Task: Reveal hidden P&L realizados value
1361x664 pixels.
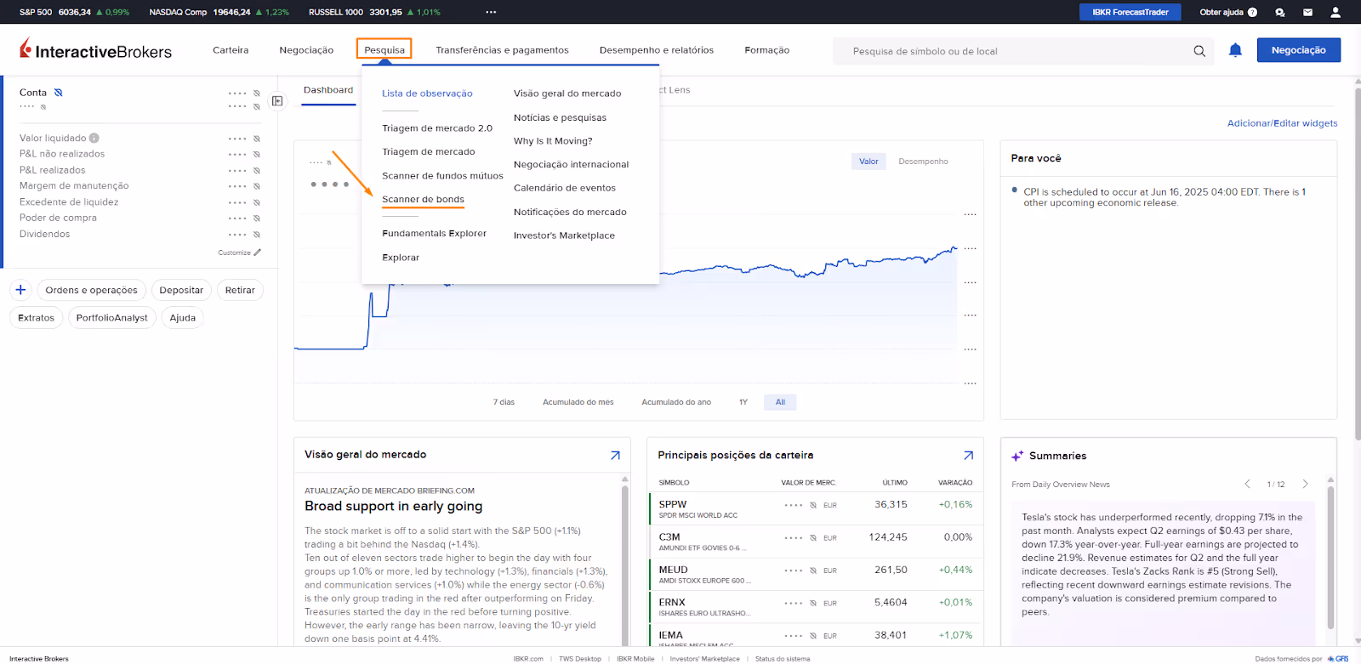Action: point(256,171)
